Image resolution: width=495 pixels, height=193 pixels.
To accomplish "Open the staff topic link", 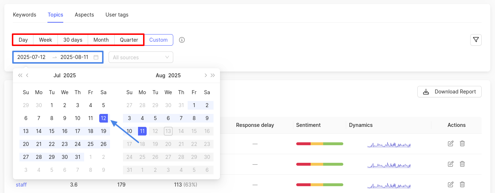I will (21, 185).
